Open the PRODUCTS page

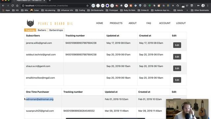(x=116, y=23)
